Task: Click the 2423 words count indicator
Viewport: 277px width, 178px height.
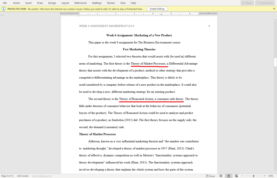Action: 23,176
